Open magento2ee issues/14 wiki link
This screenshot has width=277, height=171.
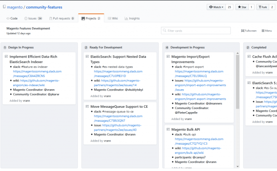[x=117, y=83]
